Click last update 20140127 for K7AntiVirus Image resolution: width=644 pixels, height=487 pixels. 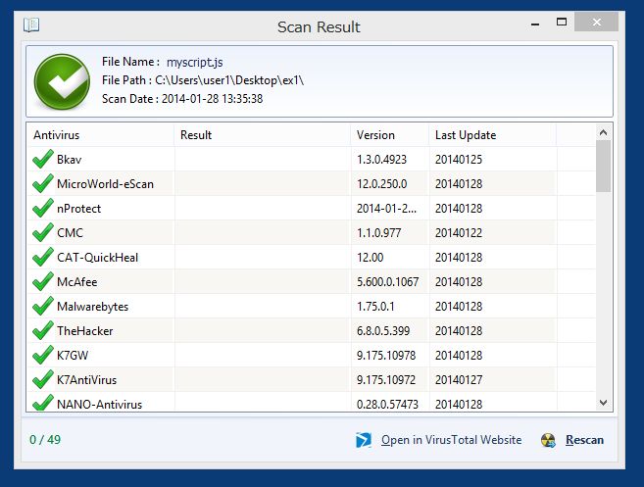pyautogui.click(x=459, y=380)
